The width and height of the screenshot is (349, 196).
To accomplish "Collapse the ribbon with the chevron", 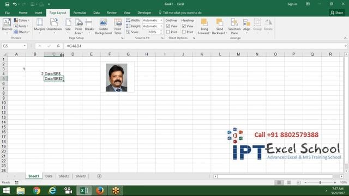I will tap(345, 38).
